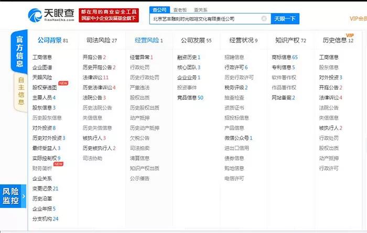
Task: Open 微信公众号 1
Action: tap(239, 138)
